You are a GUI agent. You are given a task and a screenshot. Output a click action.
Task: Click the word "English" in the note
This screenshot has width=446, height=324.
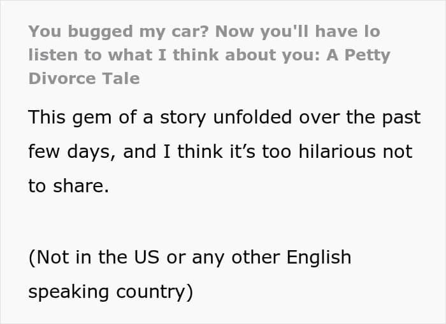pos(319,257)
